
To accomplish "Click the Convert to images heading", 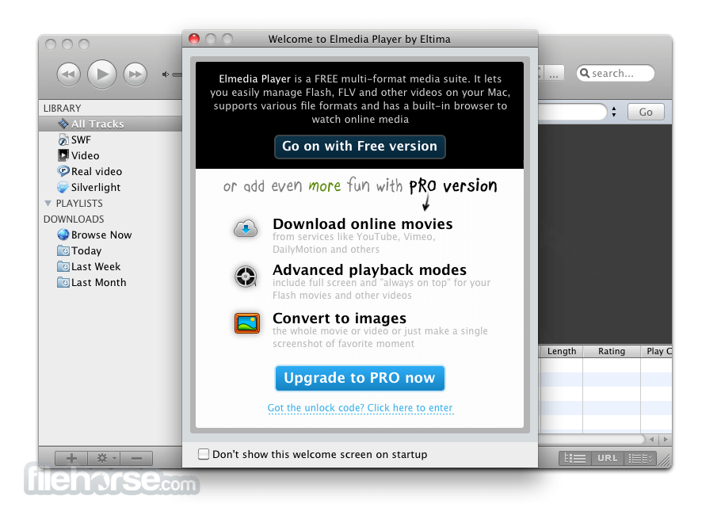I will coord(339,318).
